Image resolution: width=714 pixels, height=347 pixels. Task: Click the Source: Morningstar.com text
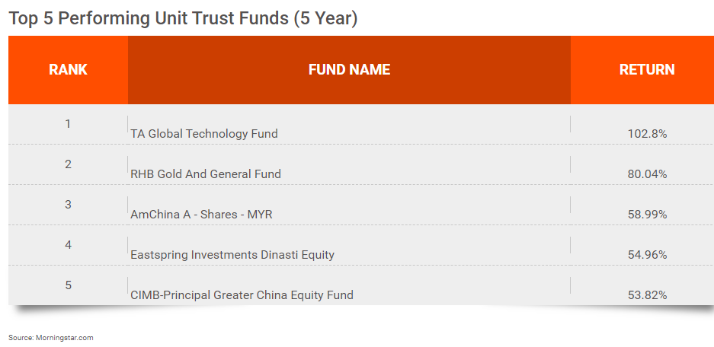tap(50, 337)
